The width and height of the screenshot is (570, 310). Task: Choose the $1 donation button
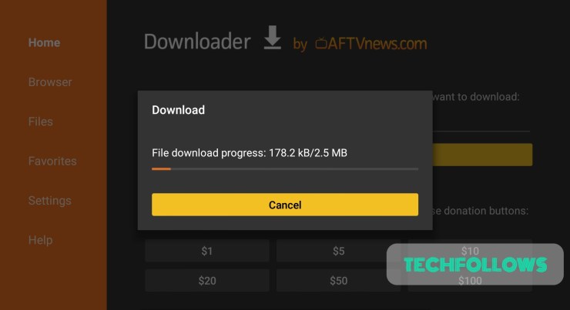point(207,251)
